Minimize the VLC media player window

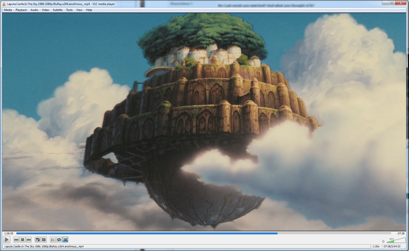coord(385,3)
